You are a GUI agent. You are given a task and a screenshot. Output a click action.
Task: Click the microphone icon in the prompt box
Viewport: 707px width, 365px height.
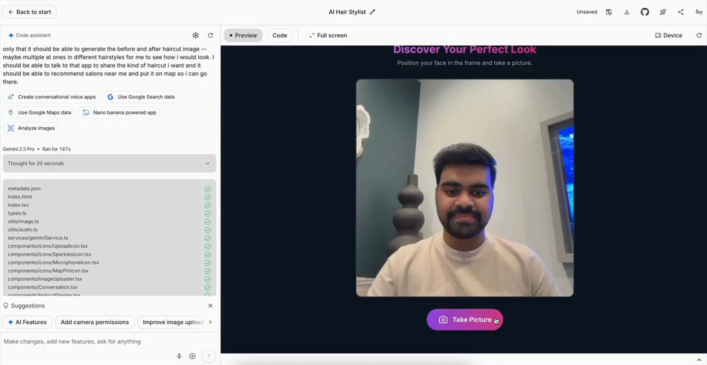coord(179,356)
